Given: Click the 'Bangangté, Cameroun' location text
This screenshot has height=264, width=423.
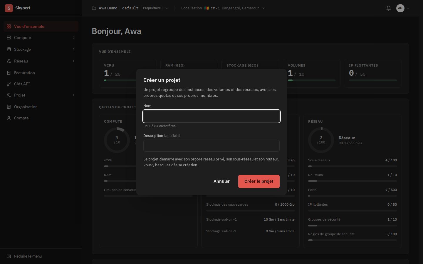Looking at the screenshot, I should click(x=241, y=8).
